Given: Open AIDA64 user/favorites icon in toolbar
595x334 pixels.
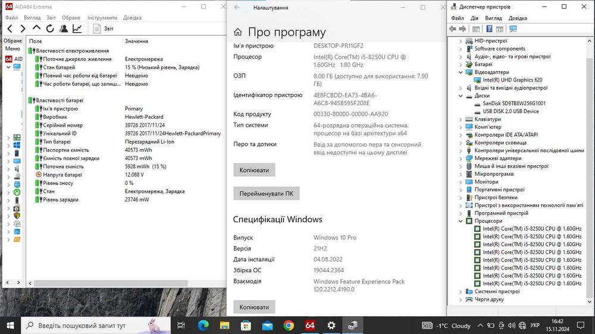Looking at the screenshot, I should [64, 29].
